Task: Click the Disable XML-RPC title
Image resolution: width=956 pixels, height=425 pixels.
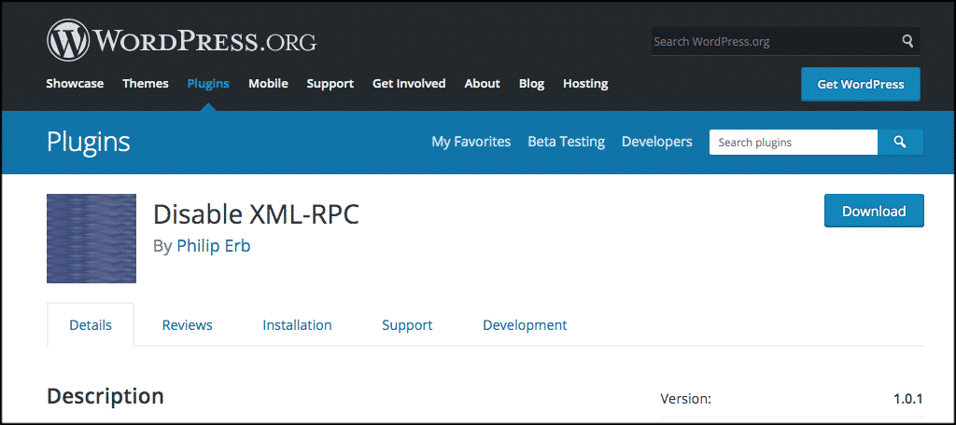Action: pos(256,213)
